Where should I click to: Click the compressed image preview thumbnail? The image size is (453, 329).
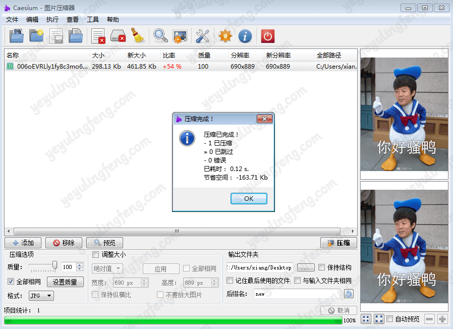tap(404, 246)
